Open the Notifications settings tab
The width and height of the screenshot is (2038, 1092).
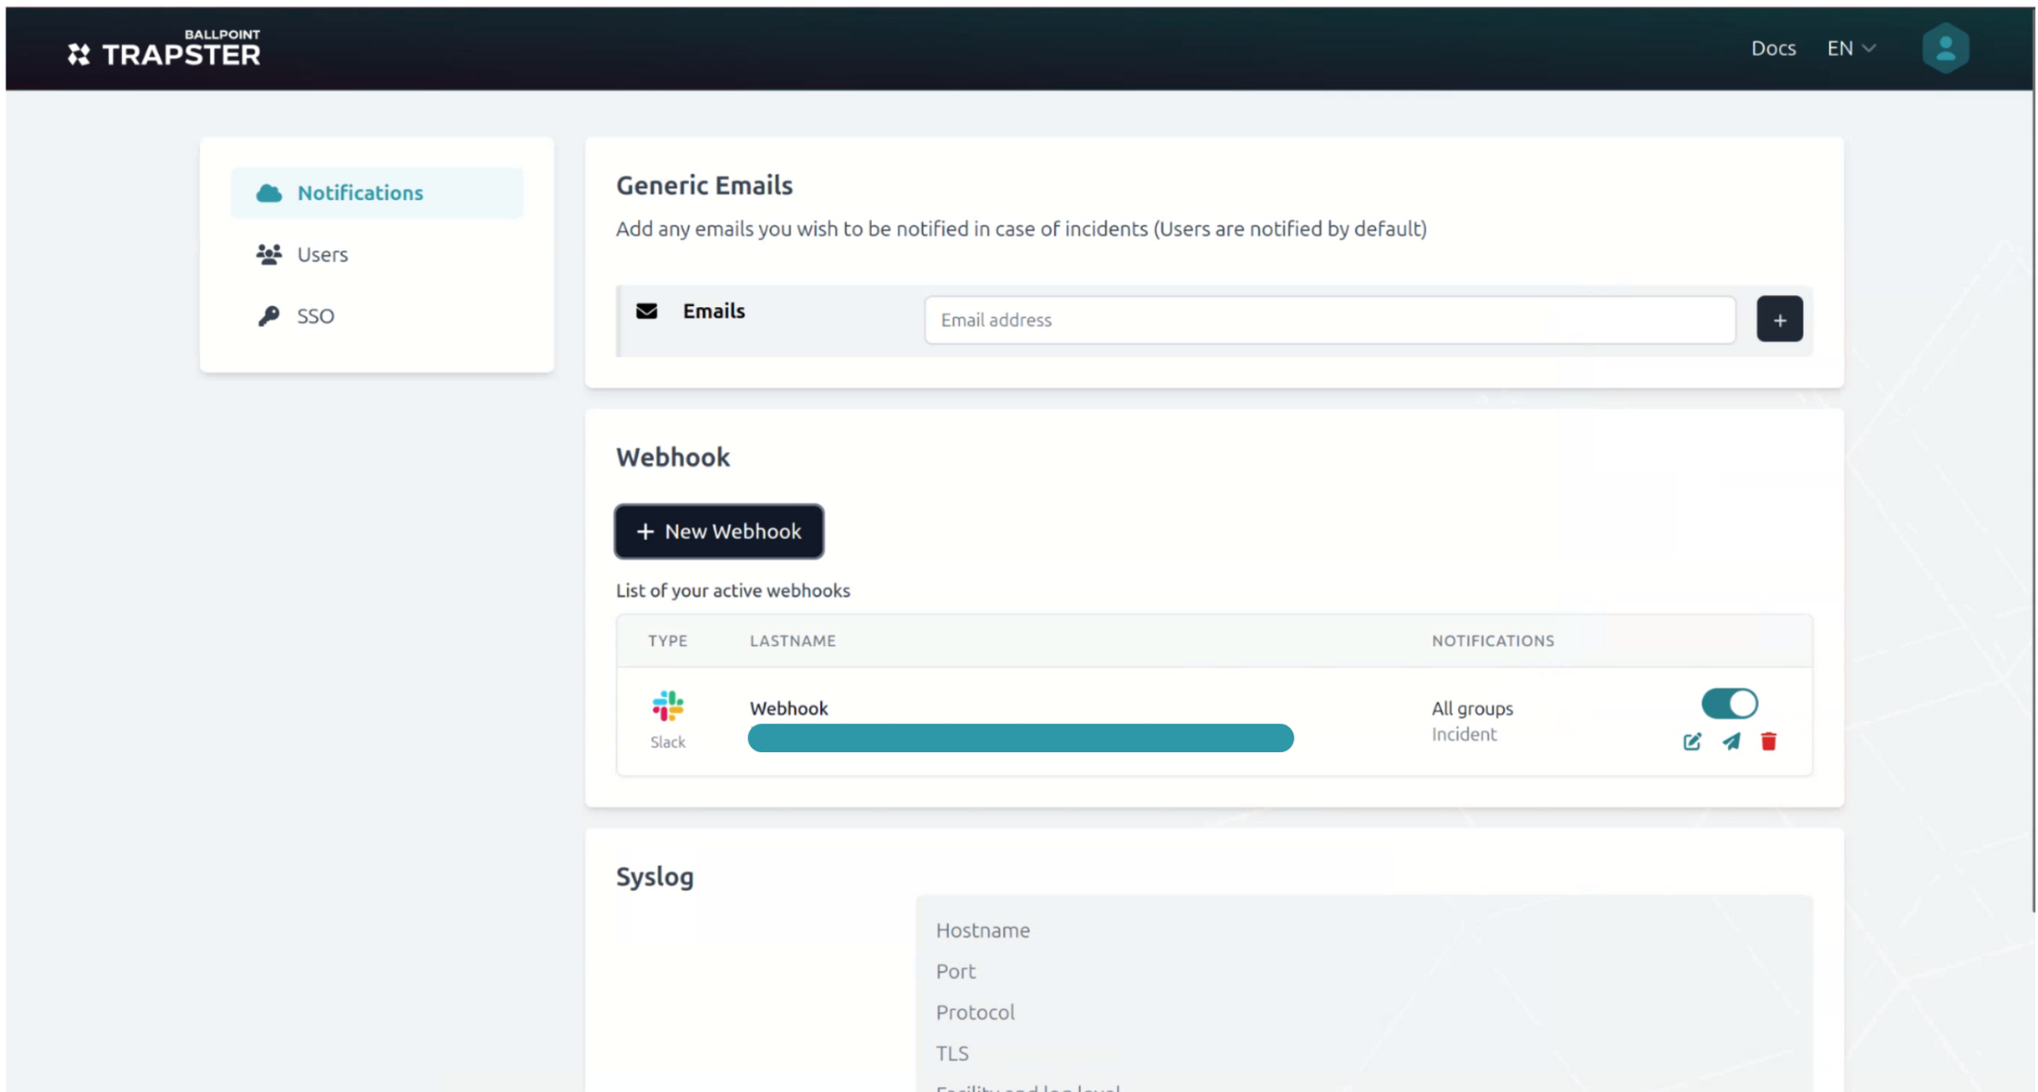pos(360,192)
